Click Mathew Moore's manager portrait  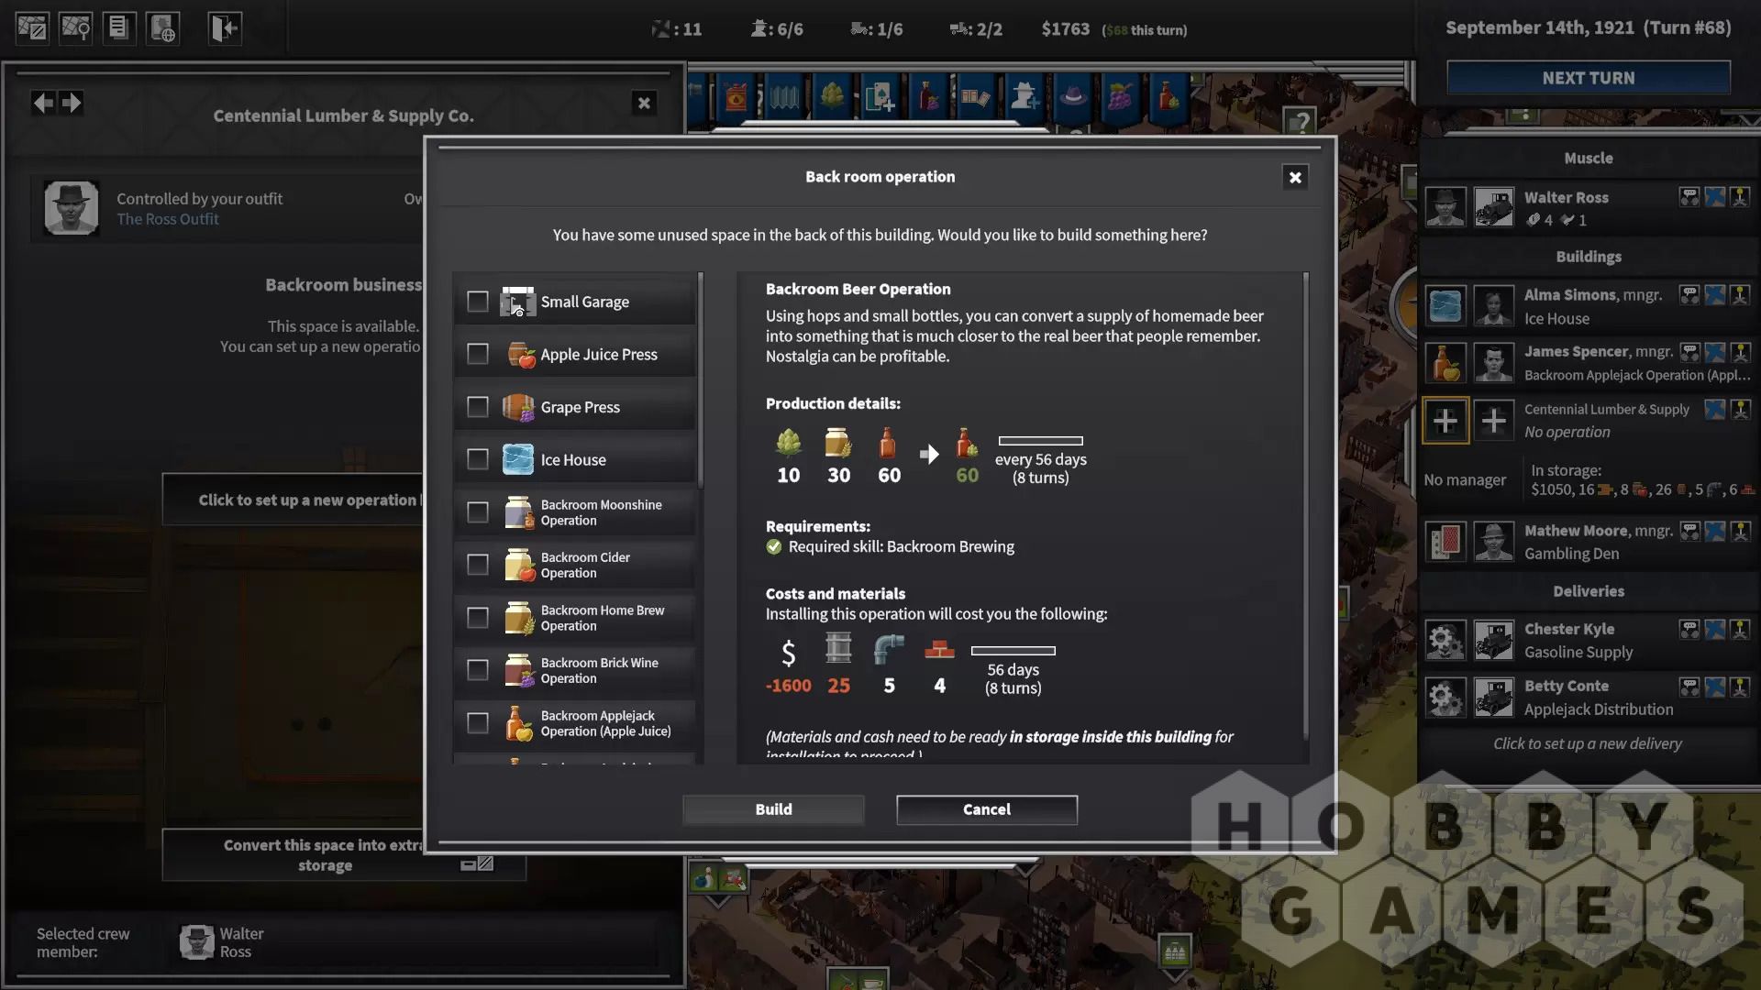[1494, 542]
